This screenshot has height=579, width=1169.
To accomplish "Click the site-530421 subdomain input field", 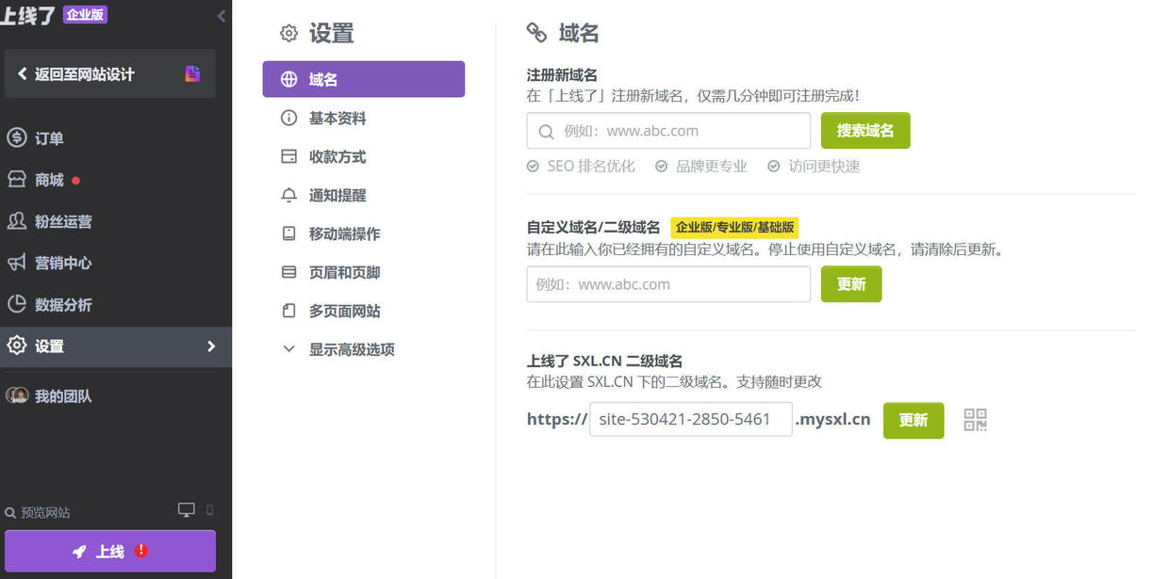I will (x=690, y=419).
